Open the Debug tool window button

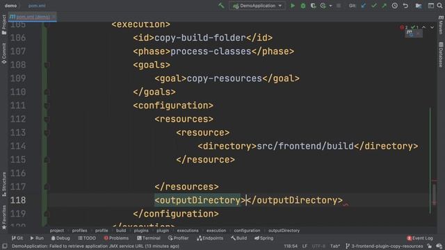click(60, 238)
